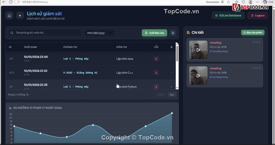
Task: Sort by THỜI GIAN column header
Action: (x=30, y=47)
